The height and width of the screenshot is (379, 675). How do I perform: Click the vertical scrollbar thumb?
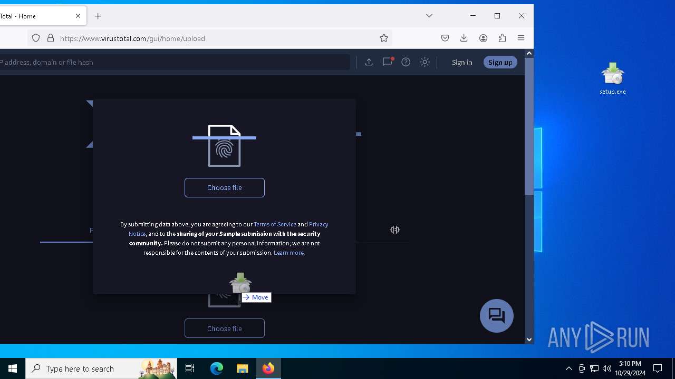[529, 126]
